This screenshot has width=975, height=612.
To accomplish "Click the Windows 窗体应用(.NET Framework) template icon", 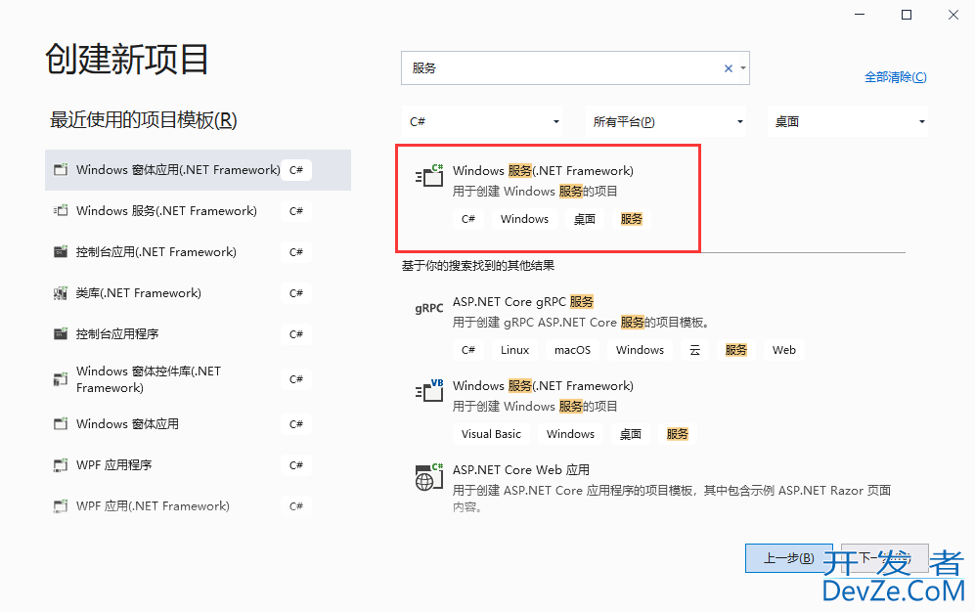I will click(x=61, y=170).
